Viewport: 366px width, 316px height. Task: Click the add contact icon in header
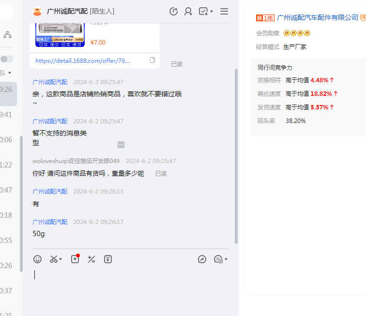(x=188, y=12)
